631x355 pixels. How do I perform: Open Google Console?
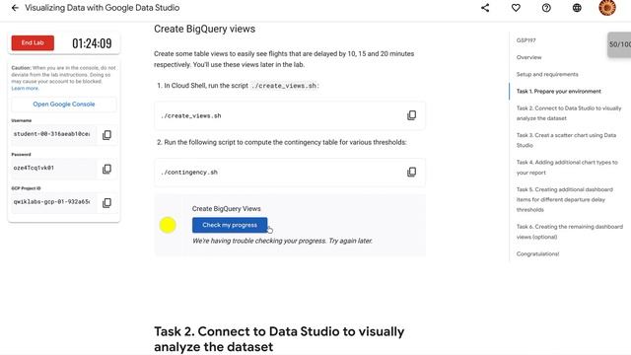(64, 105)
